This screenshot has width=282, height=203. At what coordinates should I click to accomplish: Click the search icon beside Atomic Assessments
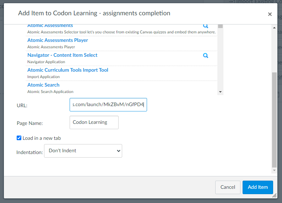(206, 26)
